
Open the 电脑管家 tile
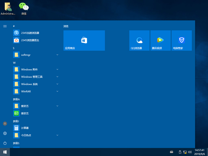181,40
